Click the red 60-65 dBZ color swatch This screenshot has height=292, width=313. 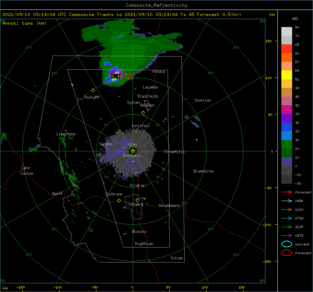pos(287,49)
